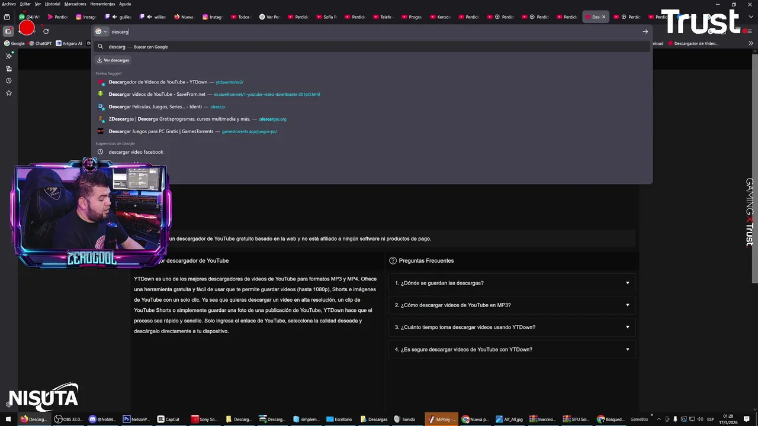Open the Historial menu

click(x=53, y=4)
